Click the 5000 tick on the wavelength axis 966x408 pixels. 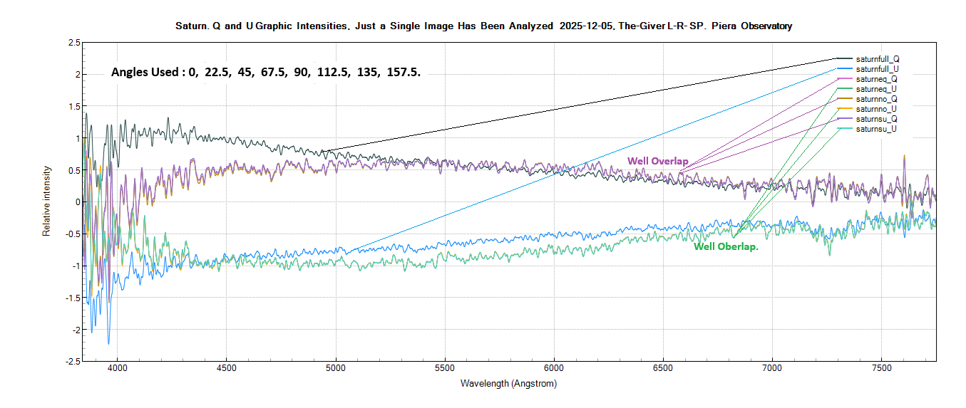pos(335,369)
